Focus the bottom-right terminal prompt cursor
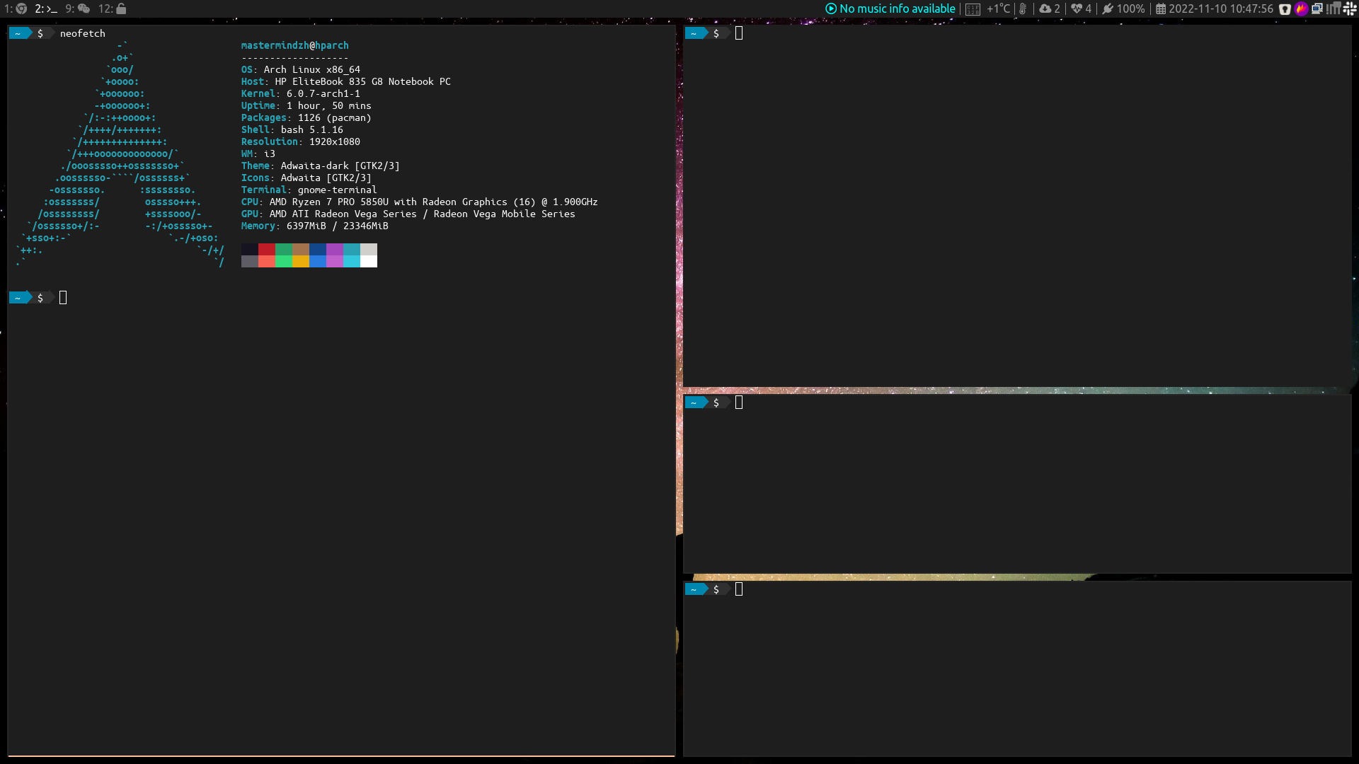This screenshot has height=764, width=1359. click(x=739, y=589)
